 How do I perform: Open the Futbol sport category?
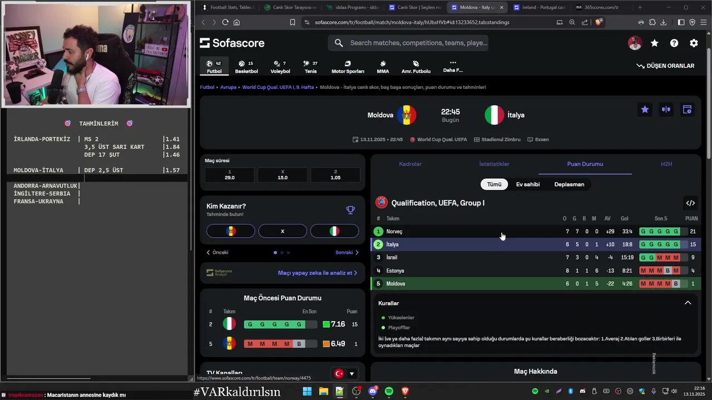[214, 67]
